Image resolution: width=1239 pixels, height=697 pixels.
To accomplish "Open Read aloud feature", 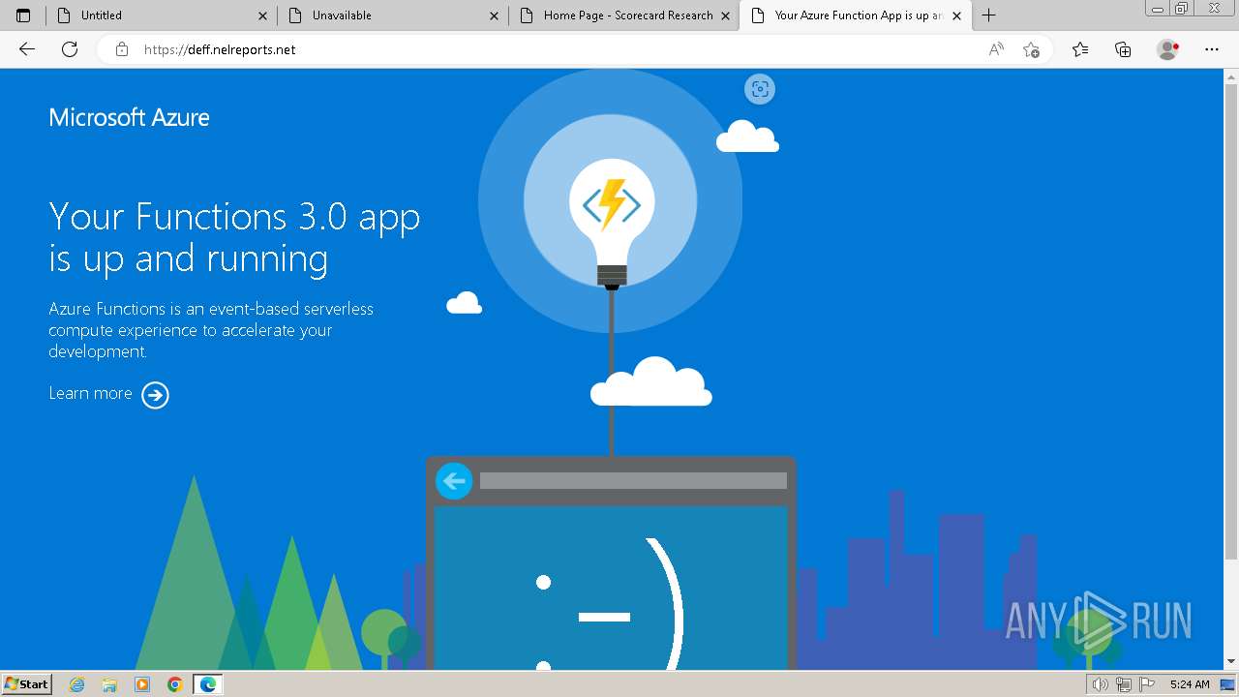I will (996, 49).
